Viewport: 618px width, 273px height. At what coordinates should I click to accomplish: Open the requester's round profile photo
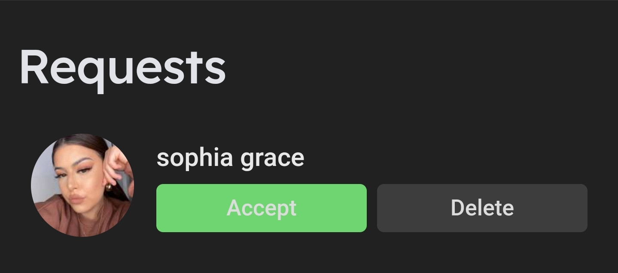(x=82, y=185)
